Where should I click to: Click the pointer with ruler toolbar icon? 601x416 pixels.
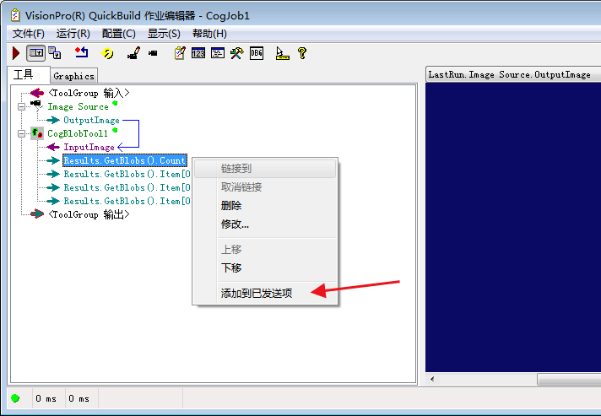pyautogui.click(x=282, y=53)
